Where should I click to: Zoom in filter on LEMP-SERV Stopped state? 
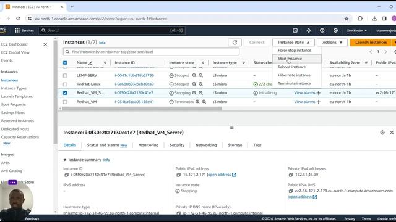(x=194, y=75)
